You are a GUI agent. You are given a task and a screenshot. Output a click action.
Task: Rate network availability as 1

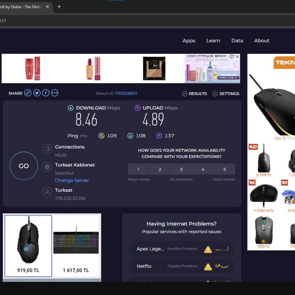click(x=138, y=169)
